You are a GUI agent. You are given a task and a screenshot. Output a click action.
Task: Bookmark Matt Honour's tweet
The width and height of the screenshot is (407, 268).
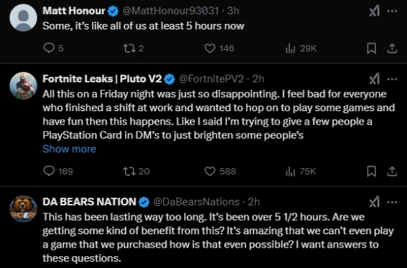(x=371, y=49)
